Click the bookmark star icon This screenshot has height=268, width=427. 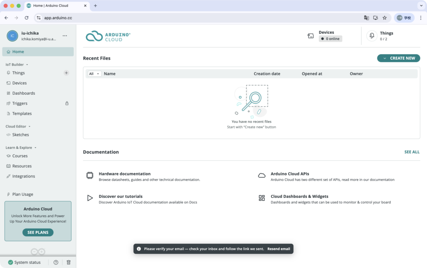point(384,18)
